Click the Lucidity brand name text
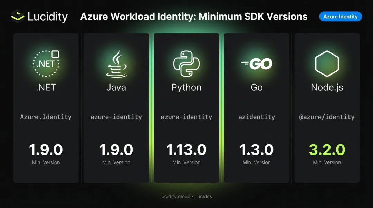The height and width of the screenshot is (208, 373). tap(48, 17)
